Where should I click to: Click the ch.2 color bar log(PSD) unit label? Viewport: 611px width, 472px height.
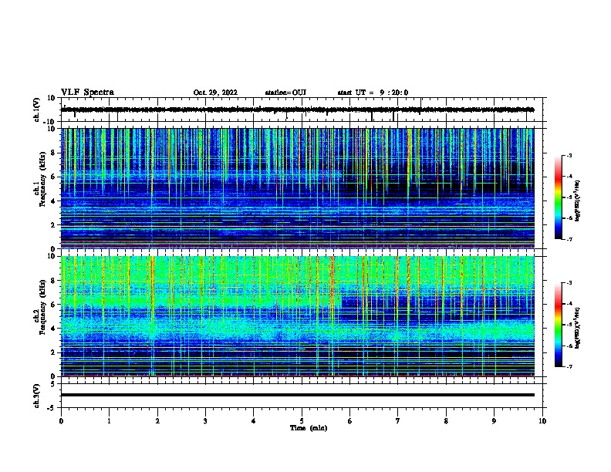click(x=577, y=329)
